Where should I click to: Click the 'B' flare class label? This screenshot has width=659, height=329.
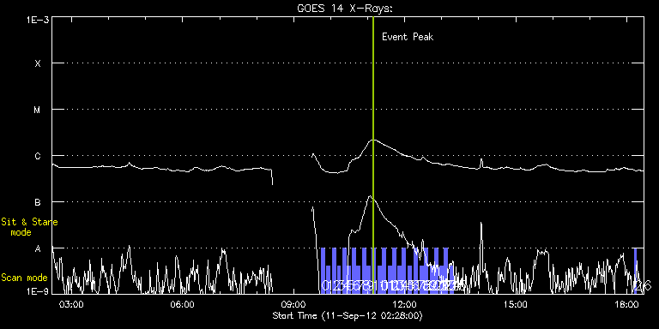pyautogui.click(x=38, y=202)
